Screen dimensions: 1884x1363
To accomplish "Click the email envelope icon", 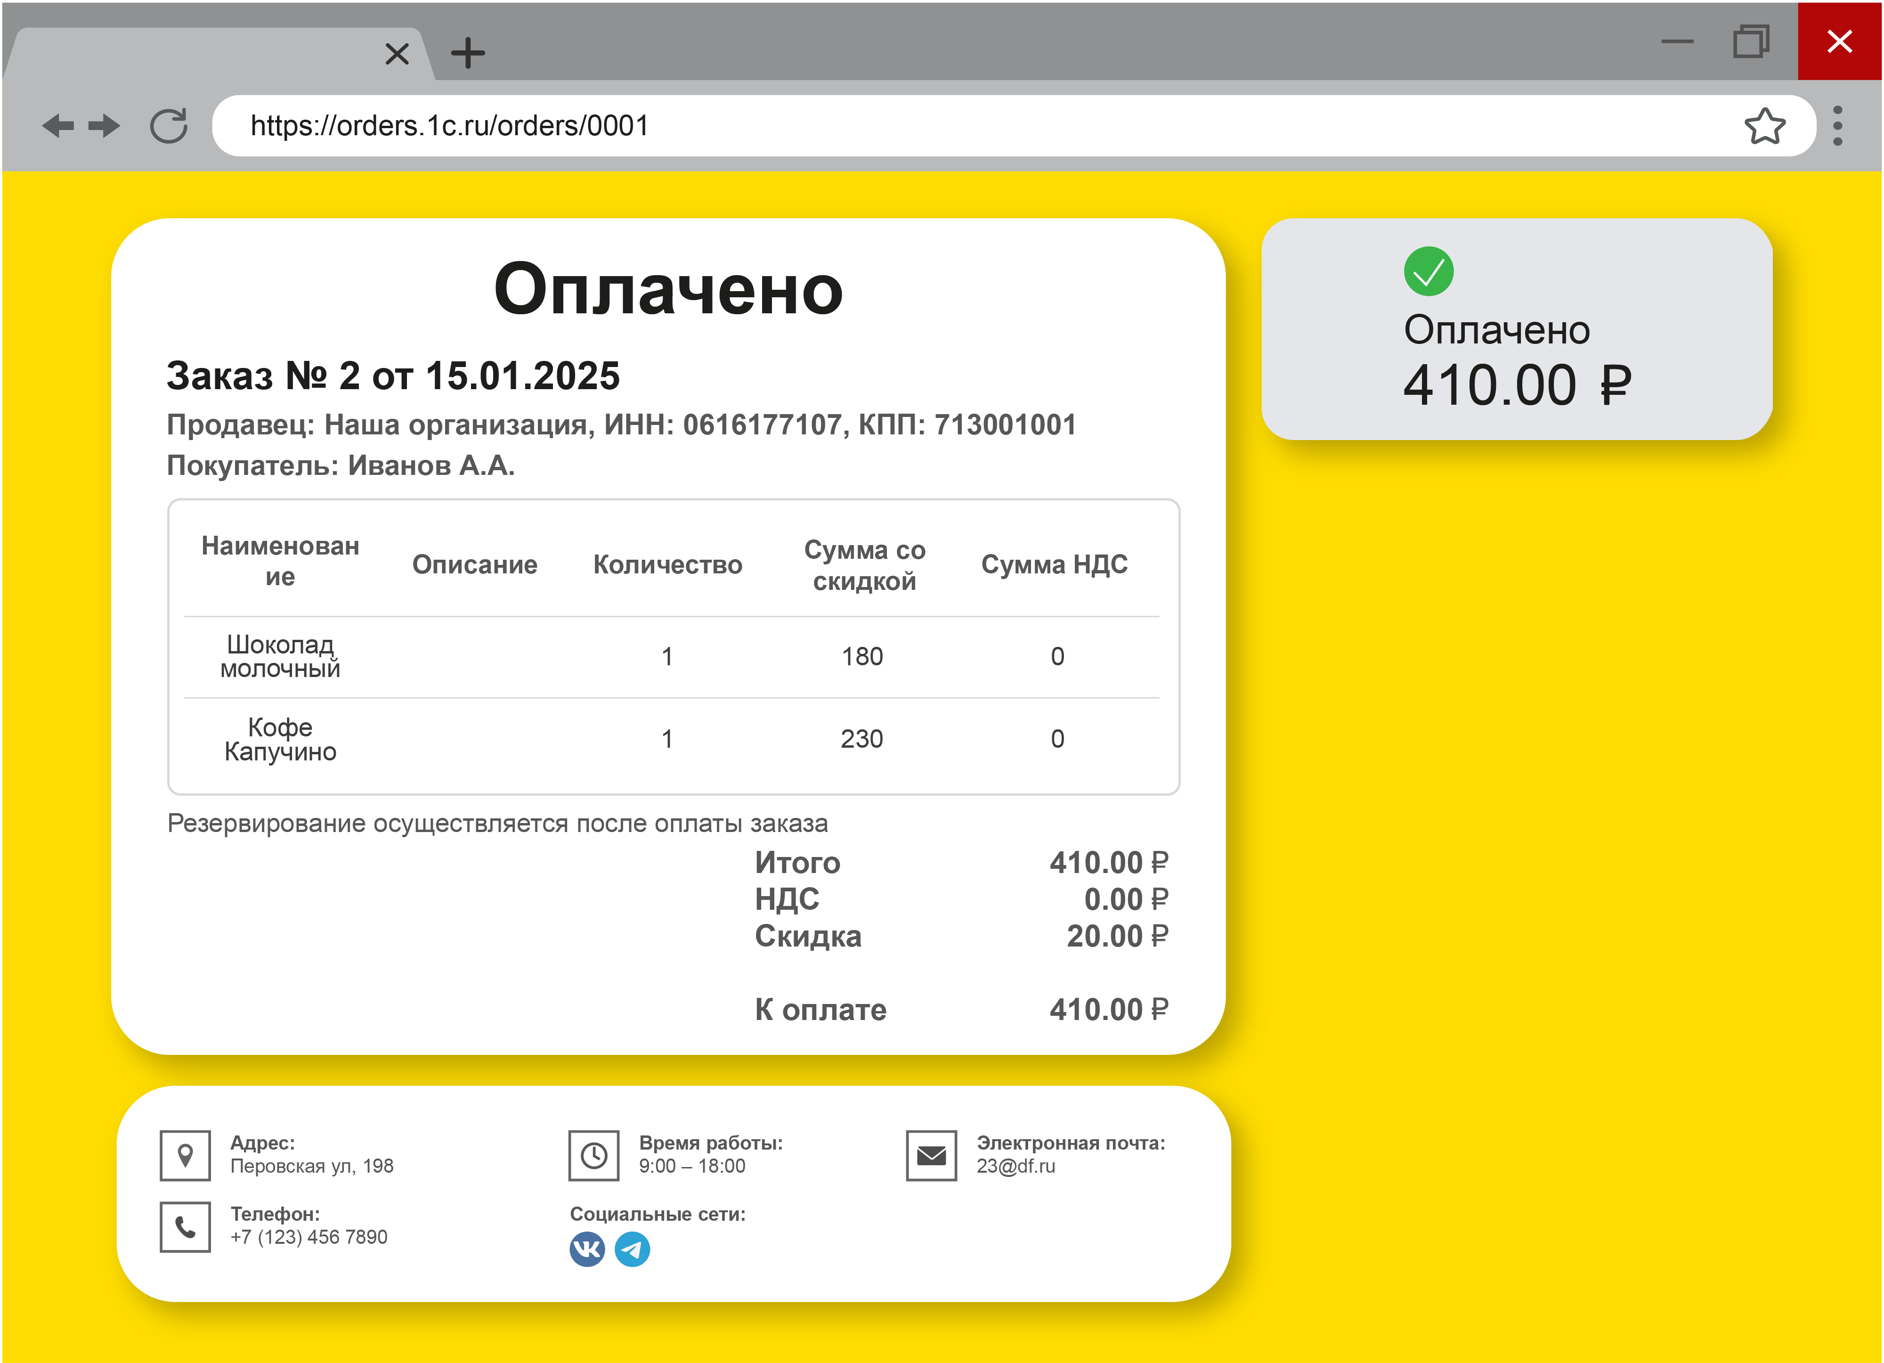I will tap(931, 1155).
